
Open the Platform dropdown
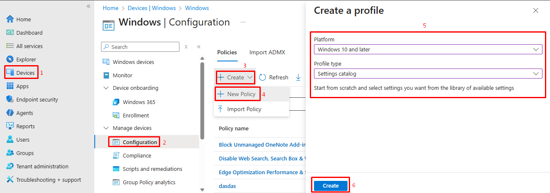click(428, 49)
